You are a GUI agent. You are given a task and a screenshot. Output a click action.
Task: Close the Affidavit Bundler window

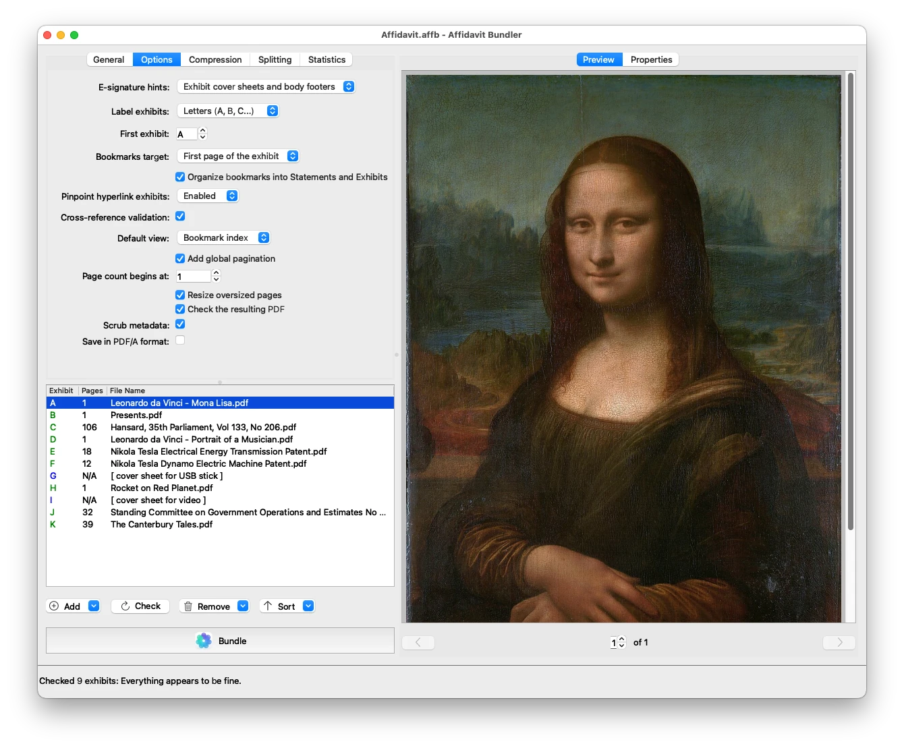coord(47,35)
